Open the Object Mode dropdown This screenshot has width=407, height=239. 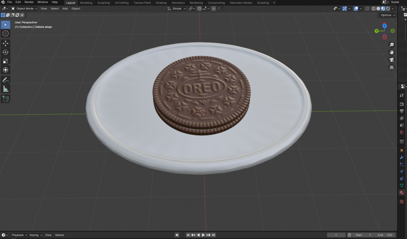25,8
